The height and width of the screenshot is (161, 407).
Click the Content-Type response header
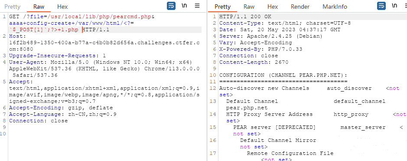[285, 23]
